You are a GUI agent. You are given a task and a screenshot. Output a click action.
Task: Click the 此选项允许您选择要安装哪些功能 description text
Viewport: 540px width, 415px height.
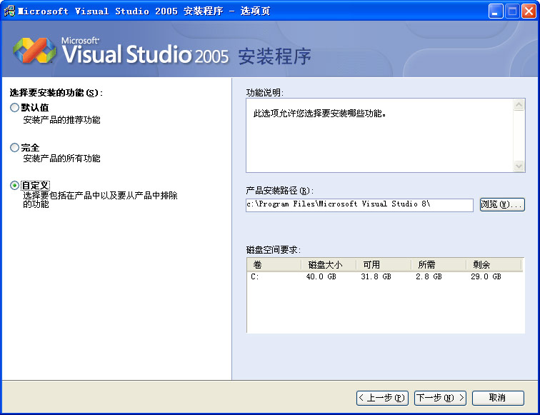click(319, 114)
